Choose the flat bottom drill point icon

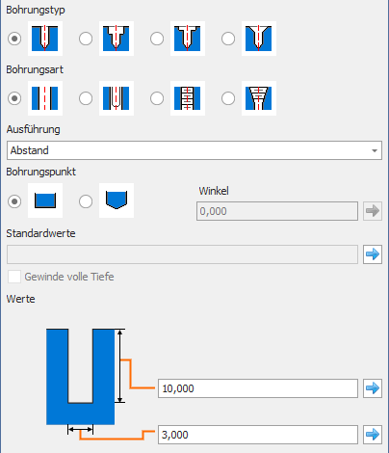pos(45,200)
